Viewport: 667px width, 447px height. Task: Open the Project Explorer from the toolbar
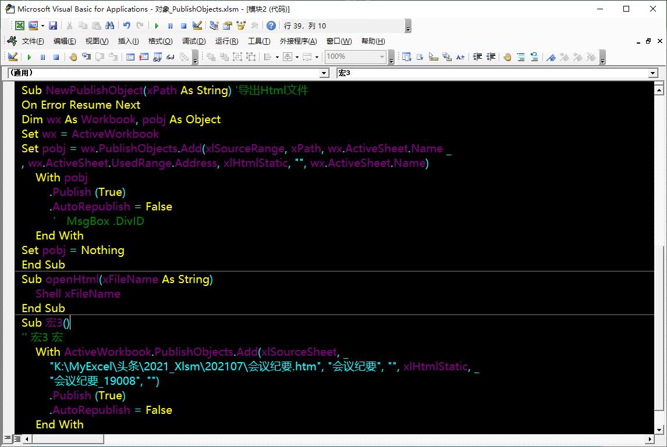click(x=214, y=26)
